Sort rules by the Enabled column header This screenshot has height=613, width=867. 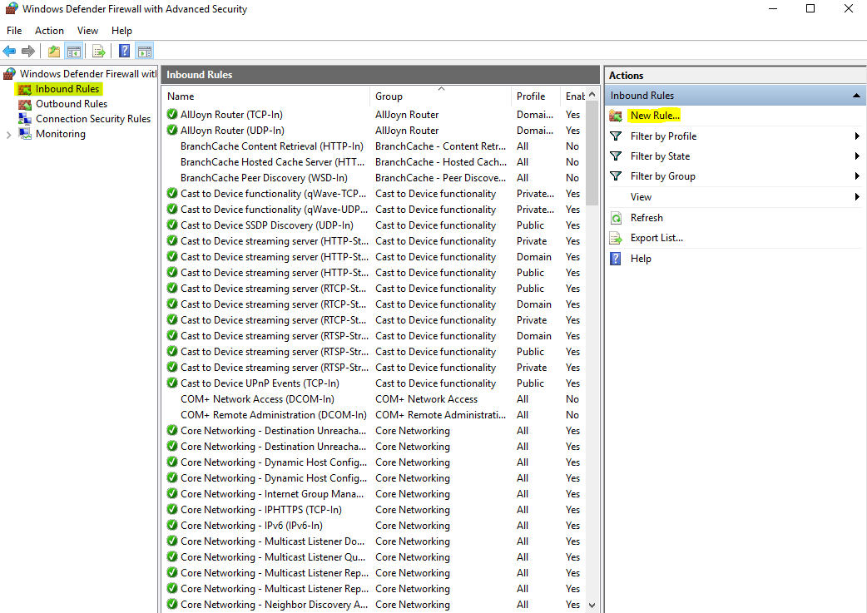572,96
